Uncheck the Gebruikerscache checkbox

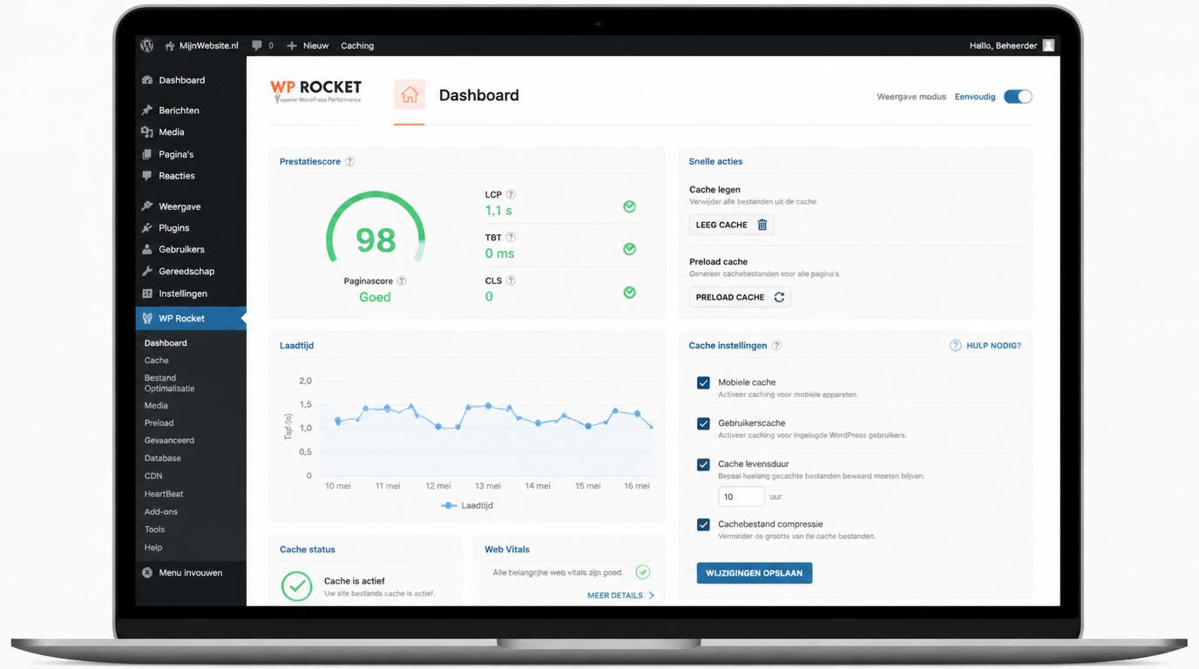coord(703,423)
